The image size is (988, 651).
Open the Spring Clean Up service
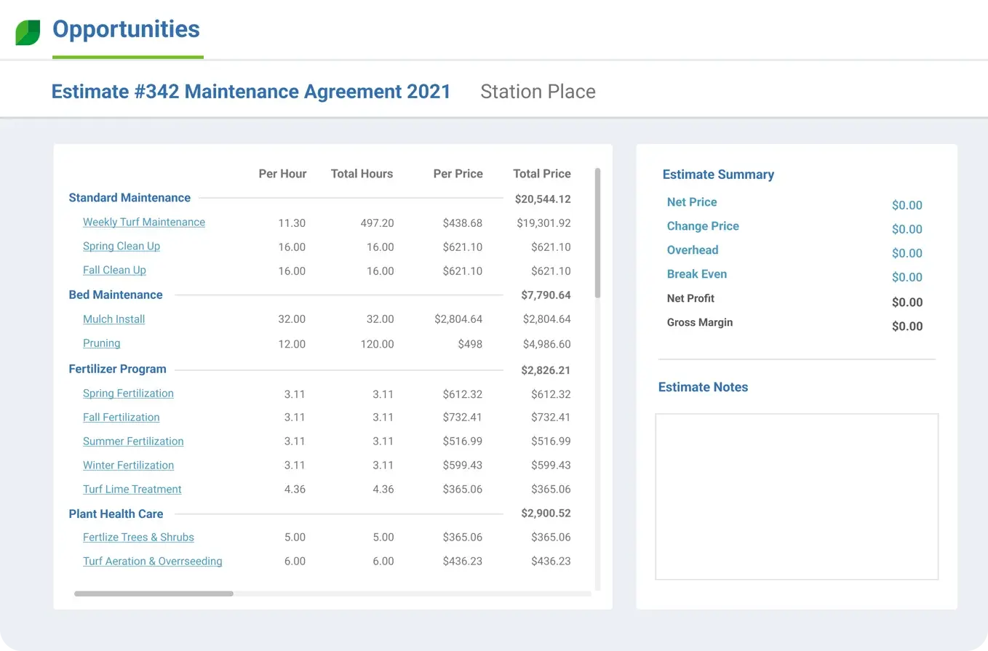point(121,246)
